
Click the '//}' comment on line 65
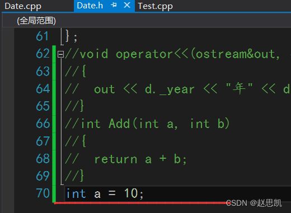tap(74, 106)
